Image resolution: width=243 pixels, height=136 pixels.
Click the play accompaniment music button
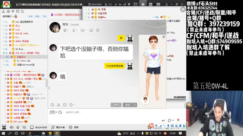pyautogui.click(x=58, y=127)
